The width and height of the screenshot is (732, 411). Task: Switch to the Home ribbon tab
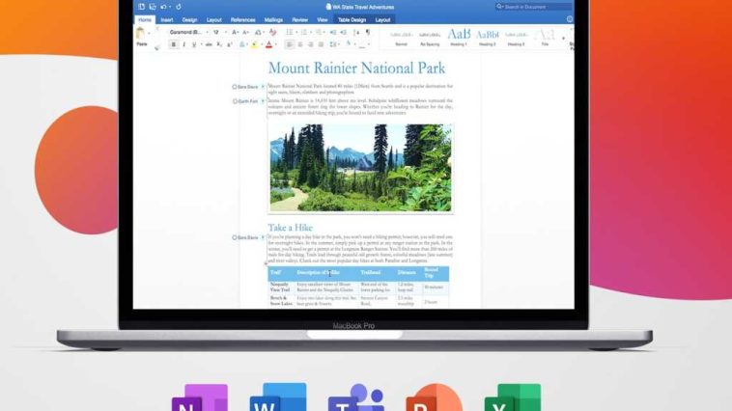145,20
